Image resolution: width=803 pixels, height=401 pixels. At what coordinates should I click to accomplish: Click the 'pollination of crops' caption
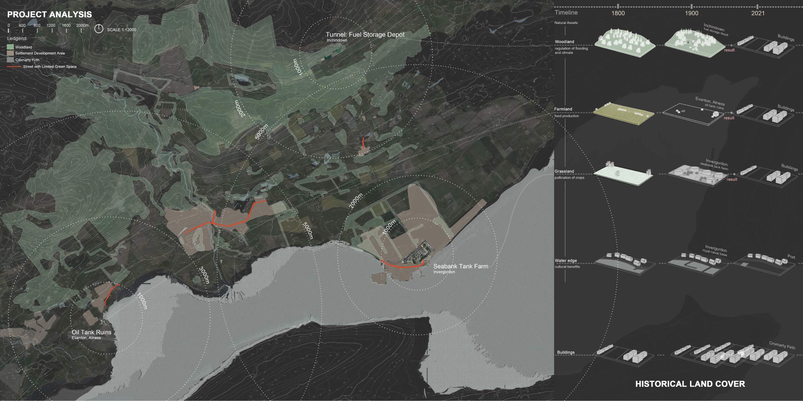[x=569, y=177]
